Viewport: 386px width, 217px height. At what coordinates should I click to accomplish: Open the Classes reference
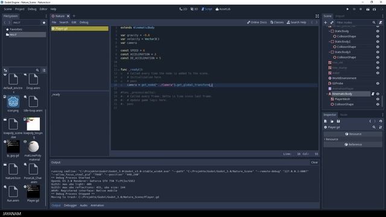277,22
